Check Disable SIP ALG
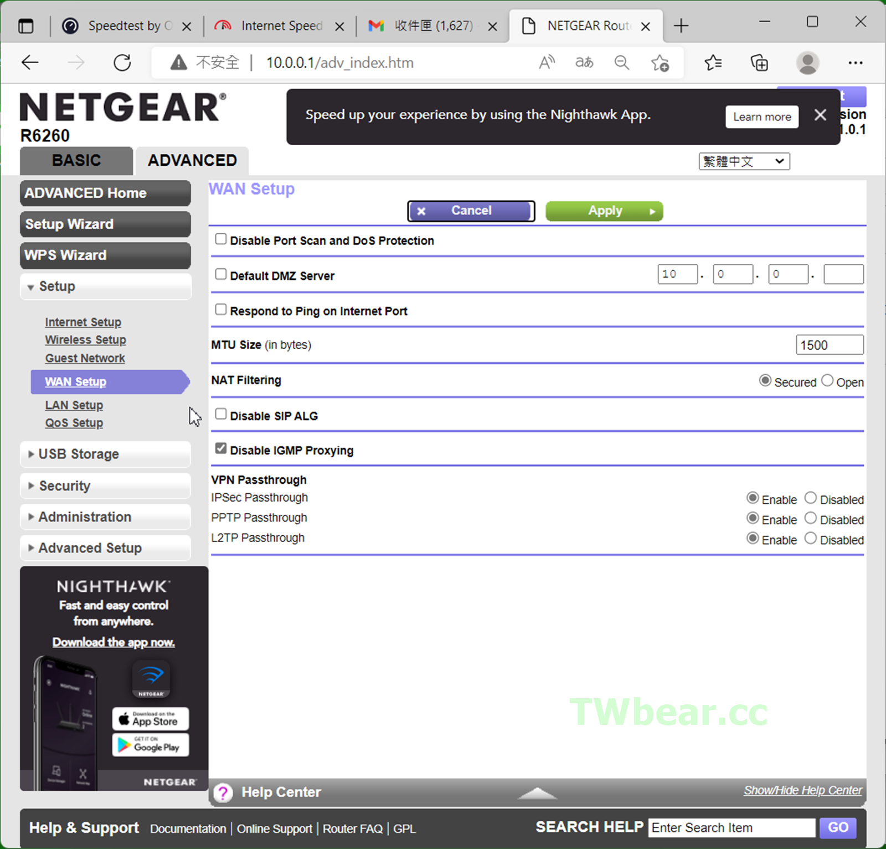Image resolution: width=886 pixels, height=849 pixels. [x=221, y=414]
